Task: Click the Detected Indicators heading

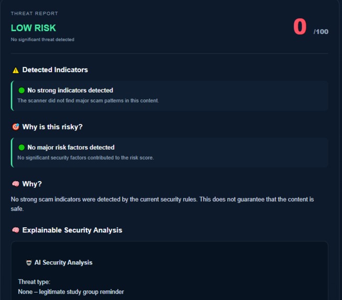Action: [x=55, y=70]
